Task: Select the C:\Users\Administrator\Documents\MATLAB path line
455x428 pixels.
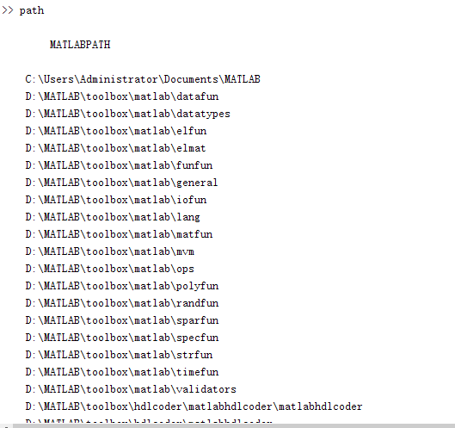Action: coord(143,79)
